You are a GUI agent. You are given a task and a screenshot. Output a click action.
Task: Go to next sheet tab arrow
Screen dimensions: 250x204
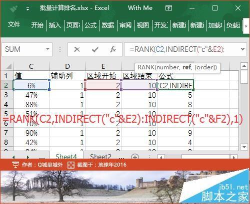click(x=28, y=157)
